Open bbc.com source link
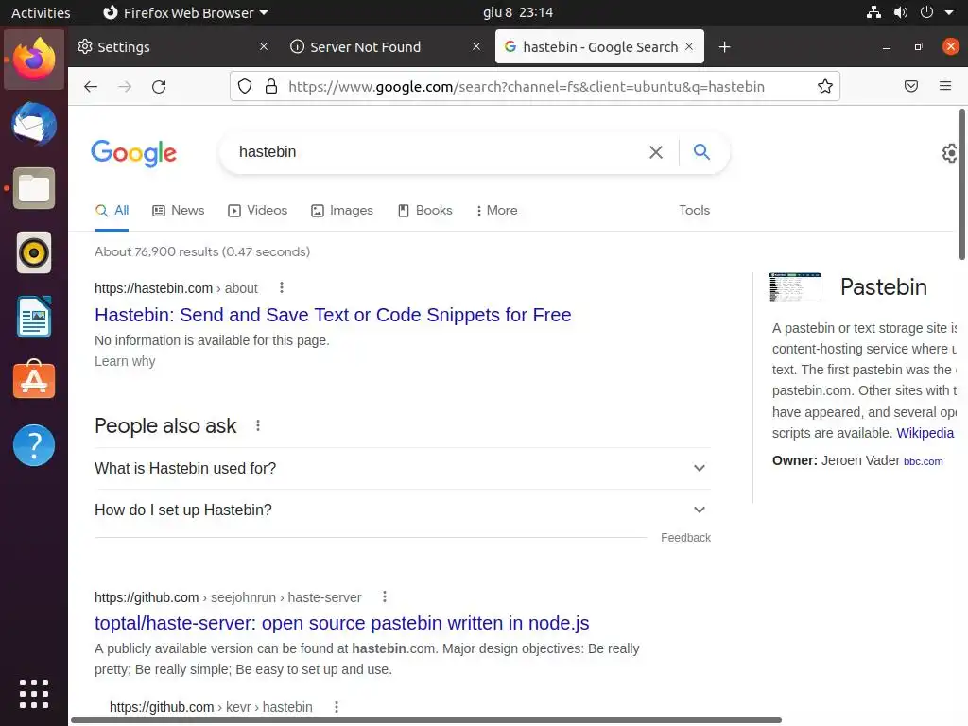The image size is (968, 726). click(923, 461)
